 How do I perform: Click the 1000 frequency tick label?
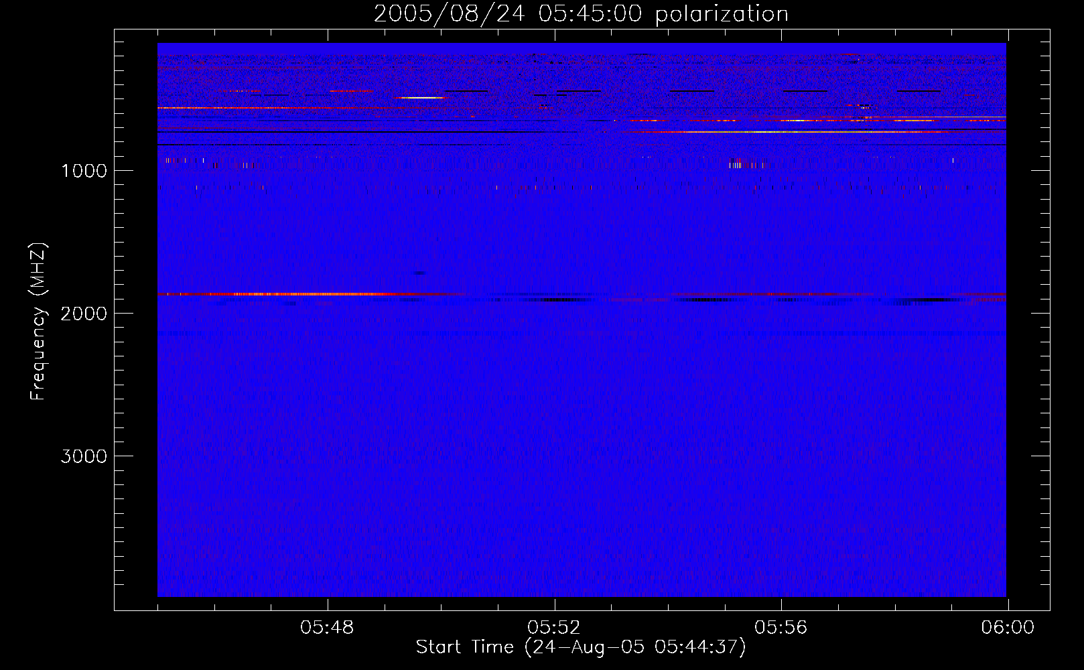84,171
